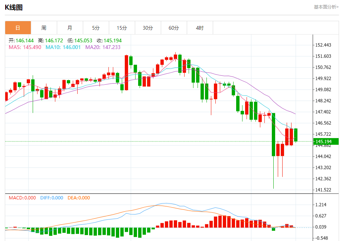The height and width of the screenshot is (241, 342).
Task: Open the 15分 interval tab
Action: pos(122,28)
